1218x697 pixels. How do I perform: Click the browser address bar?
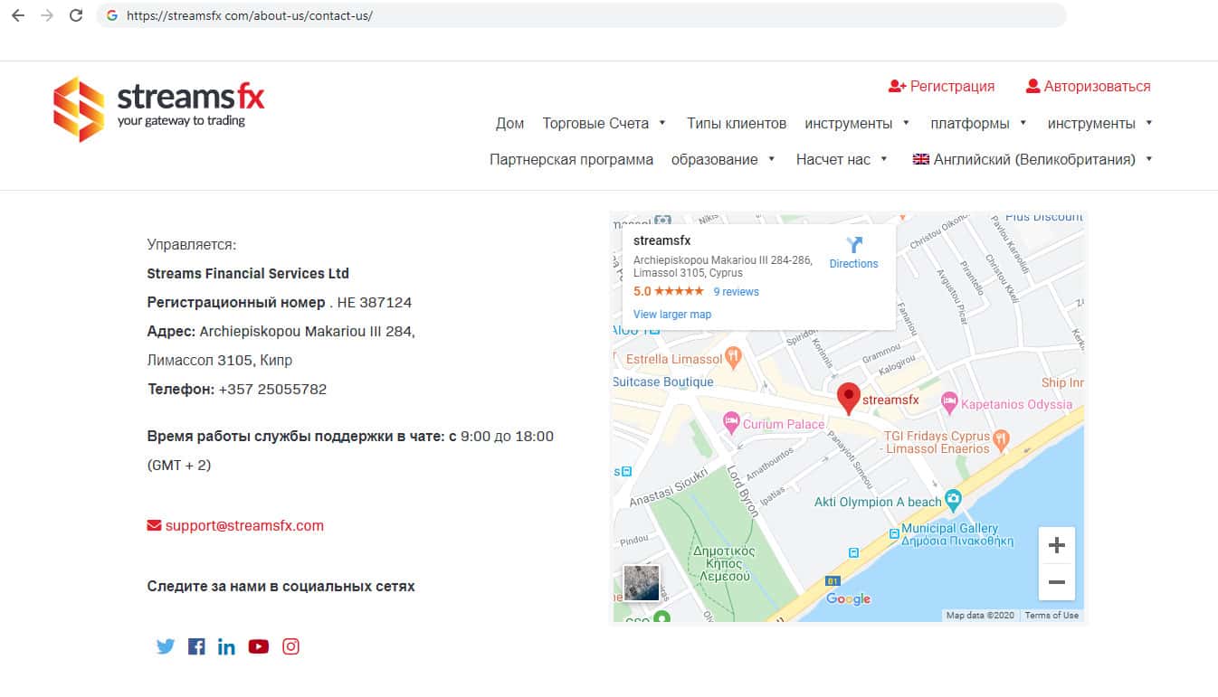(579, 15)
